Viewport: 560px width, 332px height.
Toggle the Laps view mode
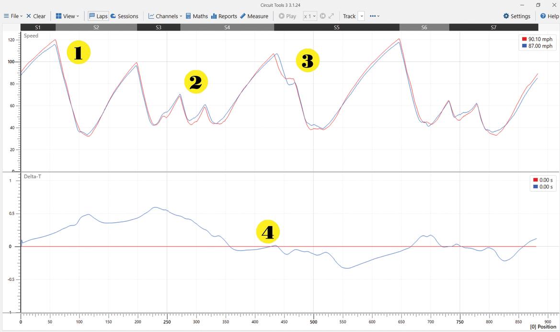[x=98, y=16]
